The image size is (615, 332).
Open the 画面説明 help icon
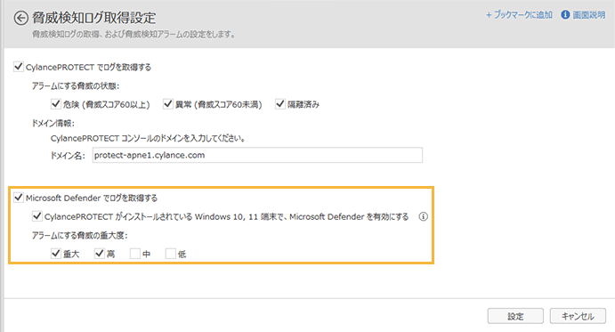(565, 15)
